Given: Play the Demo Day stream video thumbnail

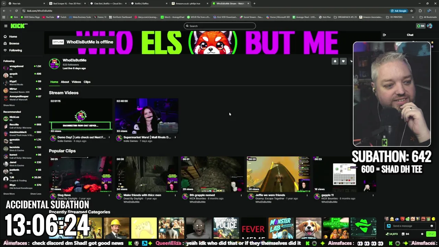Looking at the screenshot, I should 81,116.
